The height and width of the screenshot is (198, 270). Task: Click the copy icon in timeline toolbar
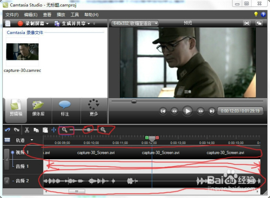[36, 130]
